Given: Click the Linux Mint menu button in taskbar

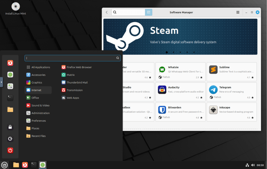Looking at the screenshot, I should (x=4, y=165).
